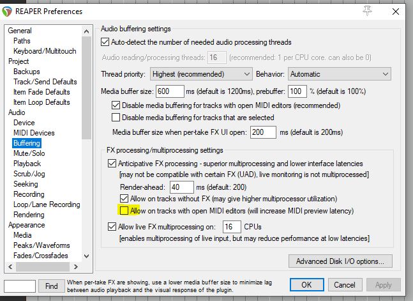This screenshot has height=301, width=413.
Task: Click the Find button
Action: point(51,286)
